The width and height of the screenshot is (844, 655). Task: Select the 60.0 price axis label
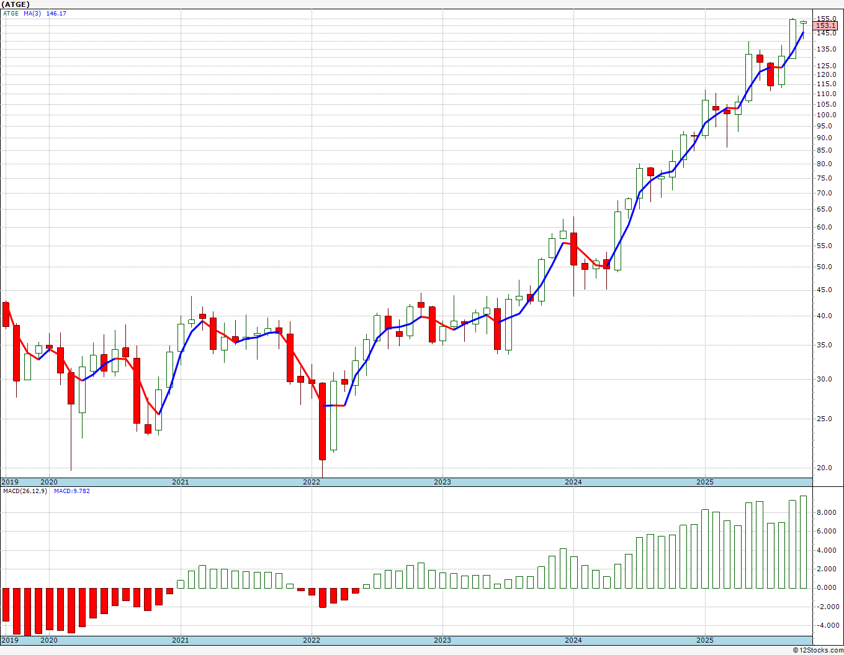pos(825,228)
